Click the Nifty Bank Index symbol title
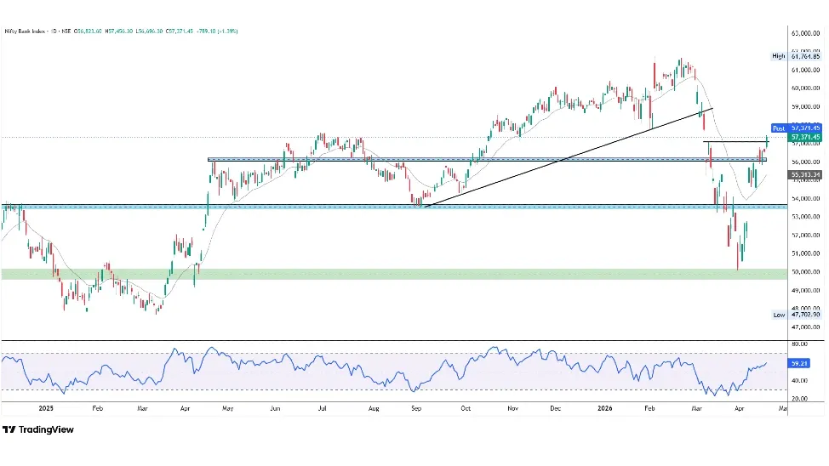The width and height of the screenshot is (829, 466). (24, 31)
